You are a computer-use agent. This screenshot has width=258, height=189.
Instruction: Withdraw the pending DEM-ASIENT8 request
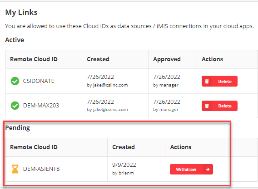pyautogui.click(x=191, y=170)
